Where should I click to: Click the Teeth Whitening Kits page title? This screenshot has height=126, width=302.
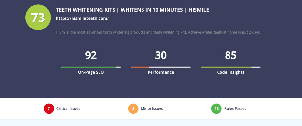(133, 10)
